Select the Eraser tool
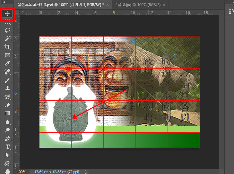The width and height of the screenshot is (234, 174). [x=7, y=105]
